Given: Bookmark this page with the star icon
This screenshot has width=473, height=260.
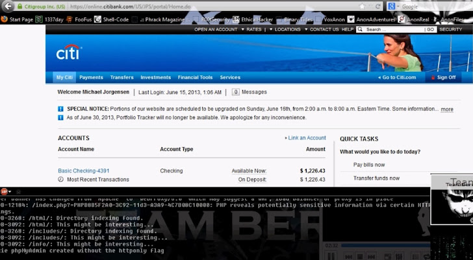Looking at the screenshot, I should [362, 6].
